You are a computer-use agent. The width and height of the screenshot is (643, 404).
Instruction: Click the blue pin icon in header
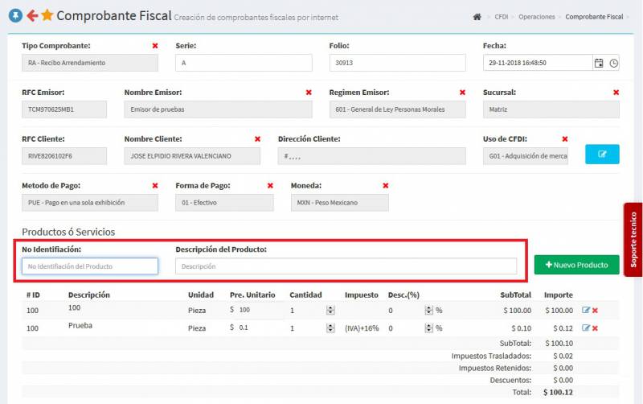coord(14,15)
